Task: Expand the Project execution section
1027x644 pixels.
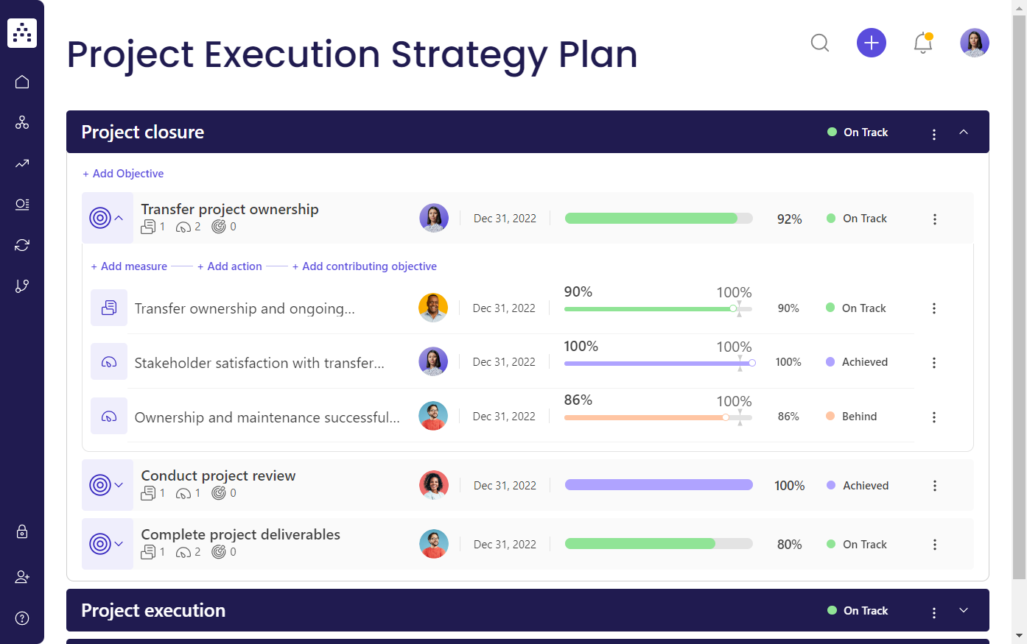Action: tap(963, 610)
